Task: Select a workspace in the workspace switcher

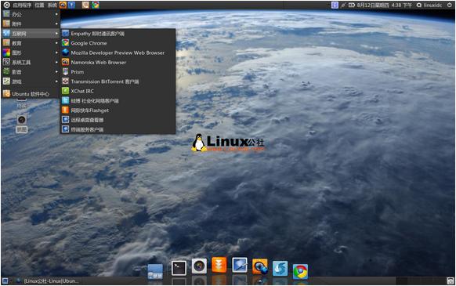Action: tap(419, 281)
